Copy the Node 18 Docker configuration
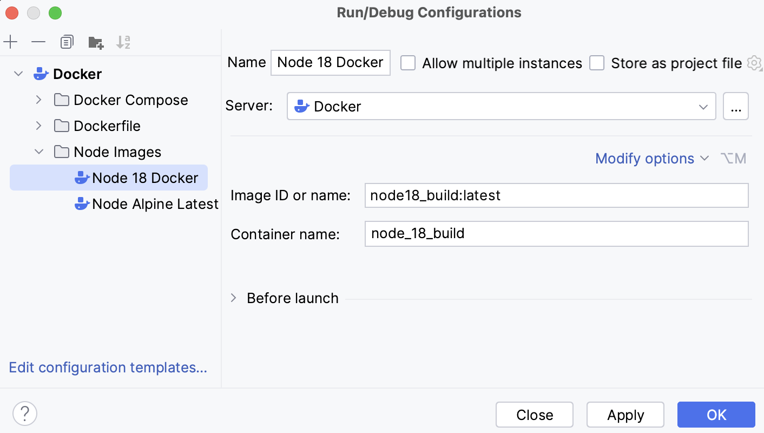Image resolution: width=764 pixels, height=433 pixels. pyautogui.click(x=67, y=42)
